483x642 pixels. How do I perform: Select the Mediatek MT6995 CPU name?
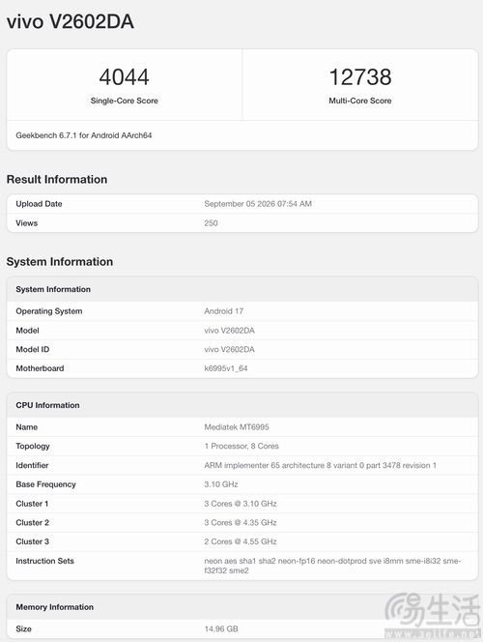coord(237,427)
